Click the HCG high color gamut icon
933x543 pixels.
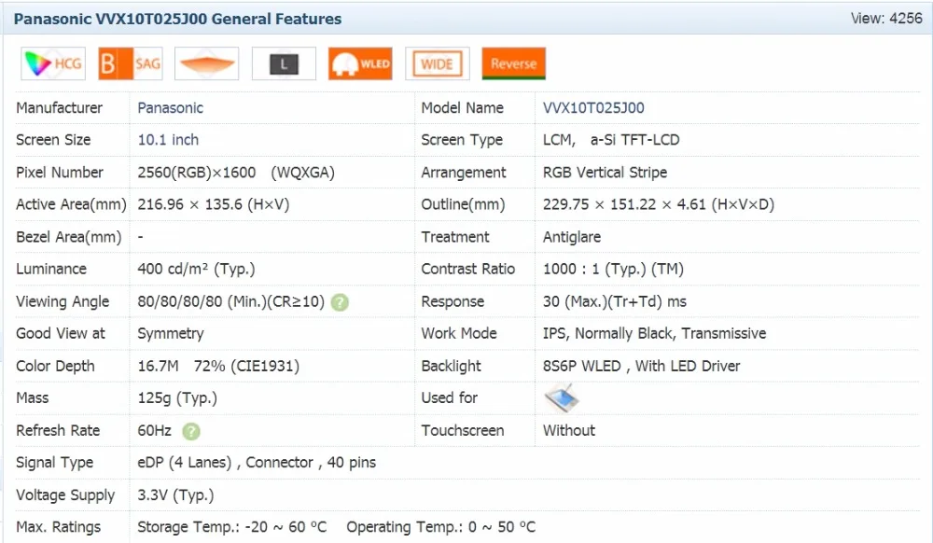(53, 63)
